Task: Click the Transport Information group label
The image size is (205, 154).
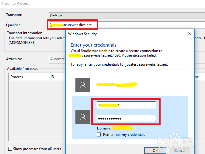Action: pos(25,33)
